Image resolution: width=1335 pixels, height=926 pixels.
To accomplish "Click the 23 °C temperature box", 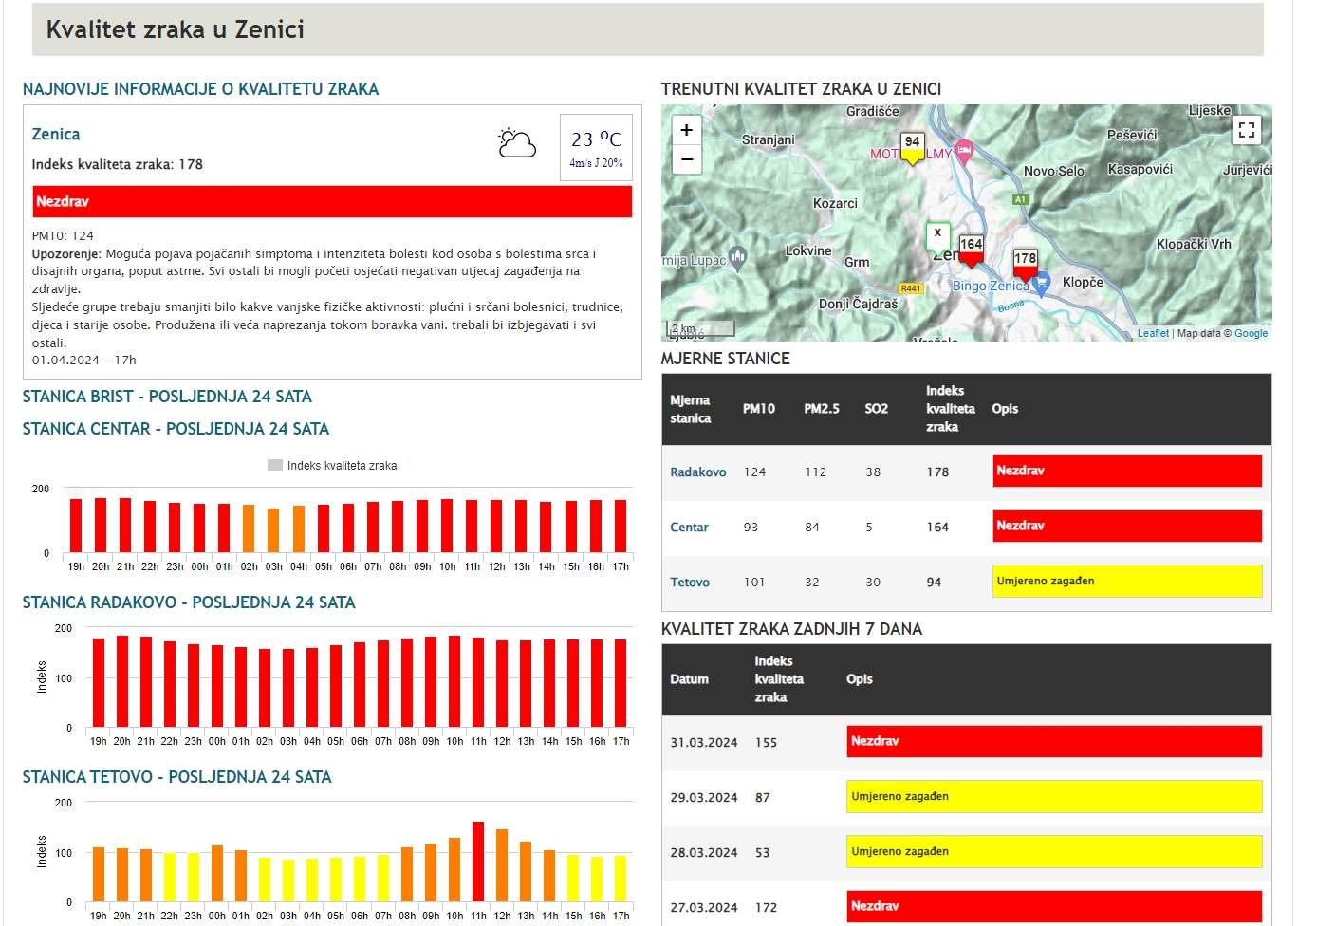I will [x=596, y=147].
